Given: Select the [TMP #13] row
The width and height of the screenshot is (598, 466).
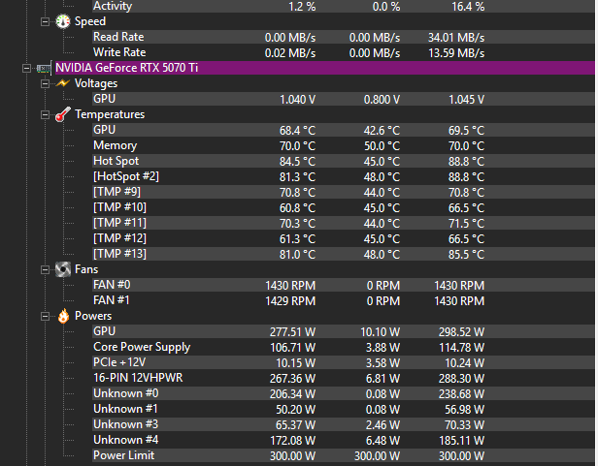Looking at the screenshot, I should pyautogui.click(x=344, y=254).
